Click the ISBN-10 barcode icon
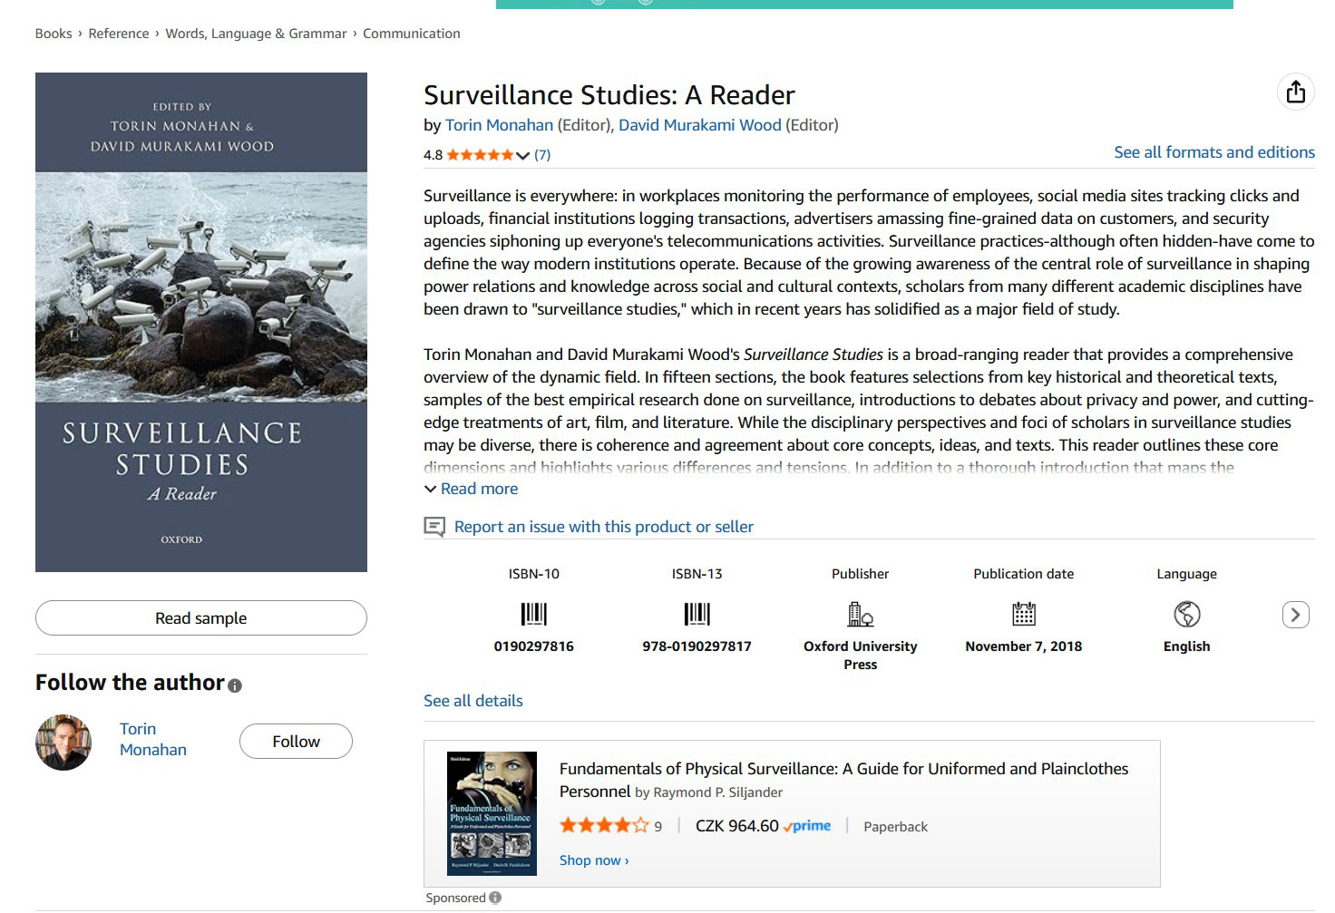Screen dimensions: 1335x913 (533, 615)
